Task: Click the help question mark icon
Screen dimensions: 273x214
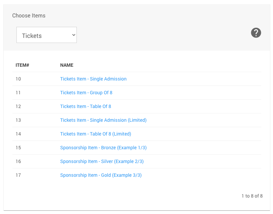Action: tap(256, 33)
